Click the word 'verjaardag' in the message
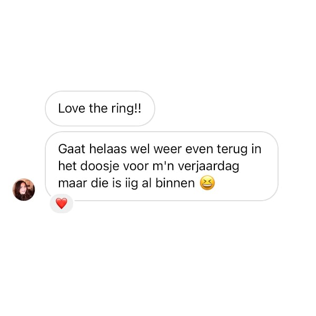316x316 pixels. point(209,166)
